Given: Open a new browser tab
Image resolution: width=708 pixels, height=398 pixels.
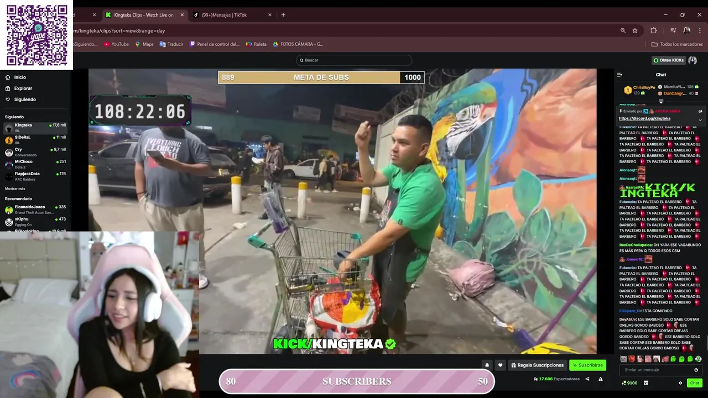Looking at the screenshot, I should pyautogui.click(x=283, y=15).
